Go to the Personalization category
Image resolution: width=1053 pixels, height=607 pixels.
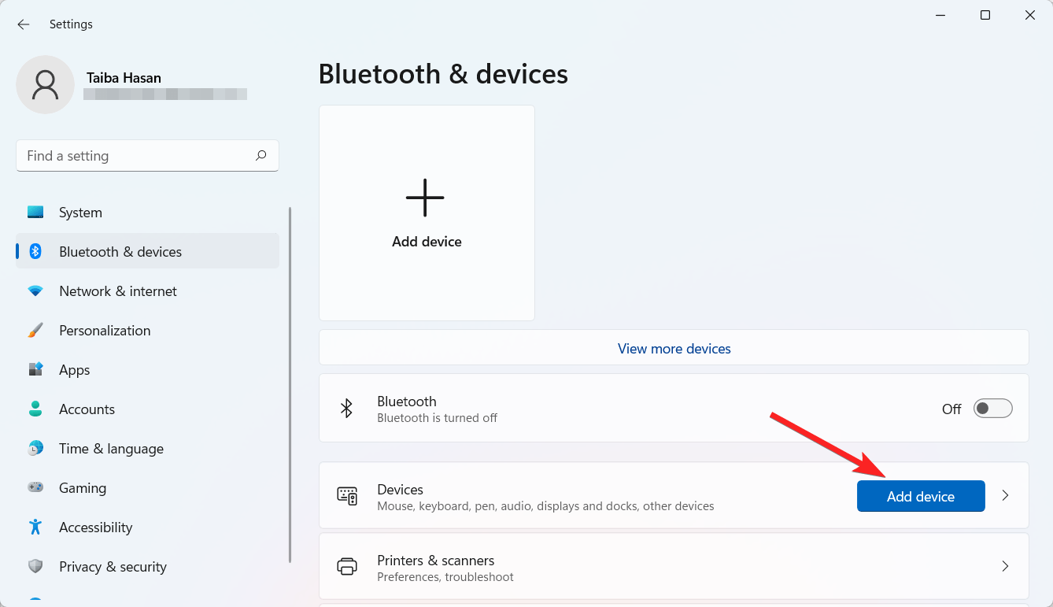coord(147,331)
